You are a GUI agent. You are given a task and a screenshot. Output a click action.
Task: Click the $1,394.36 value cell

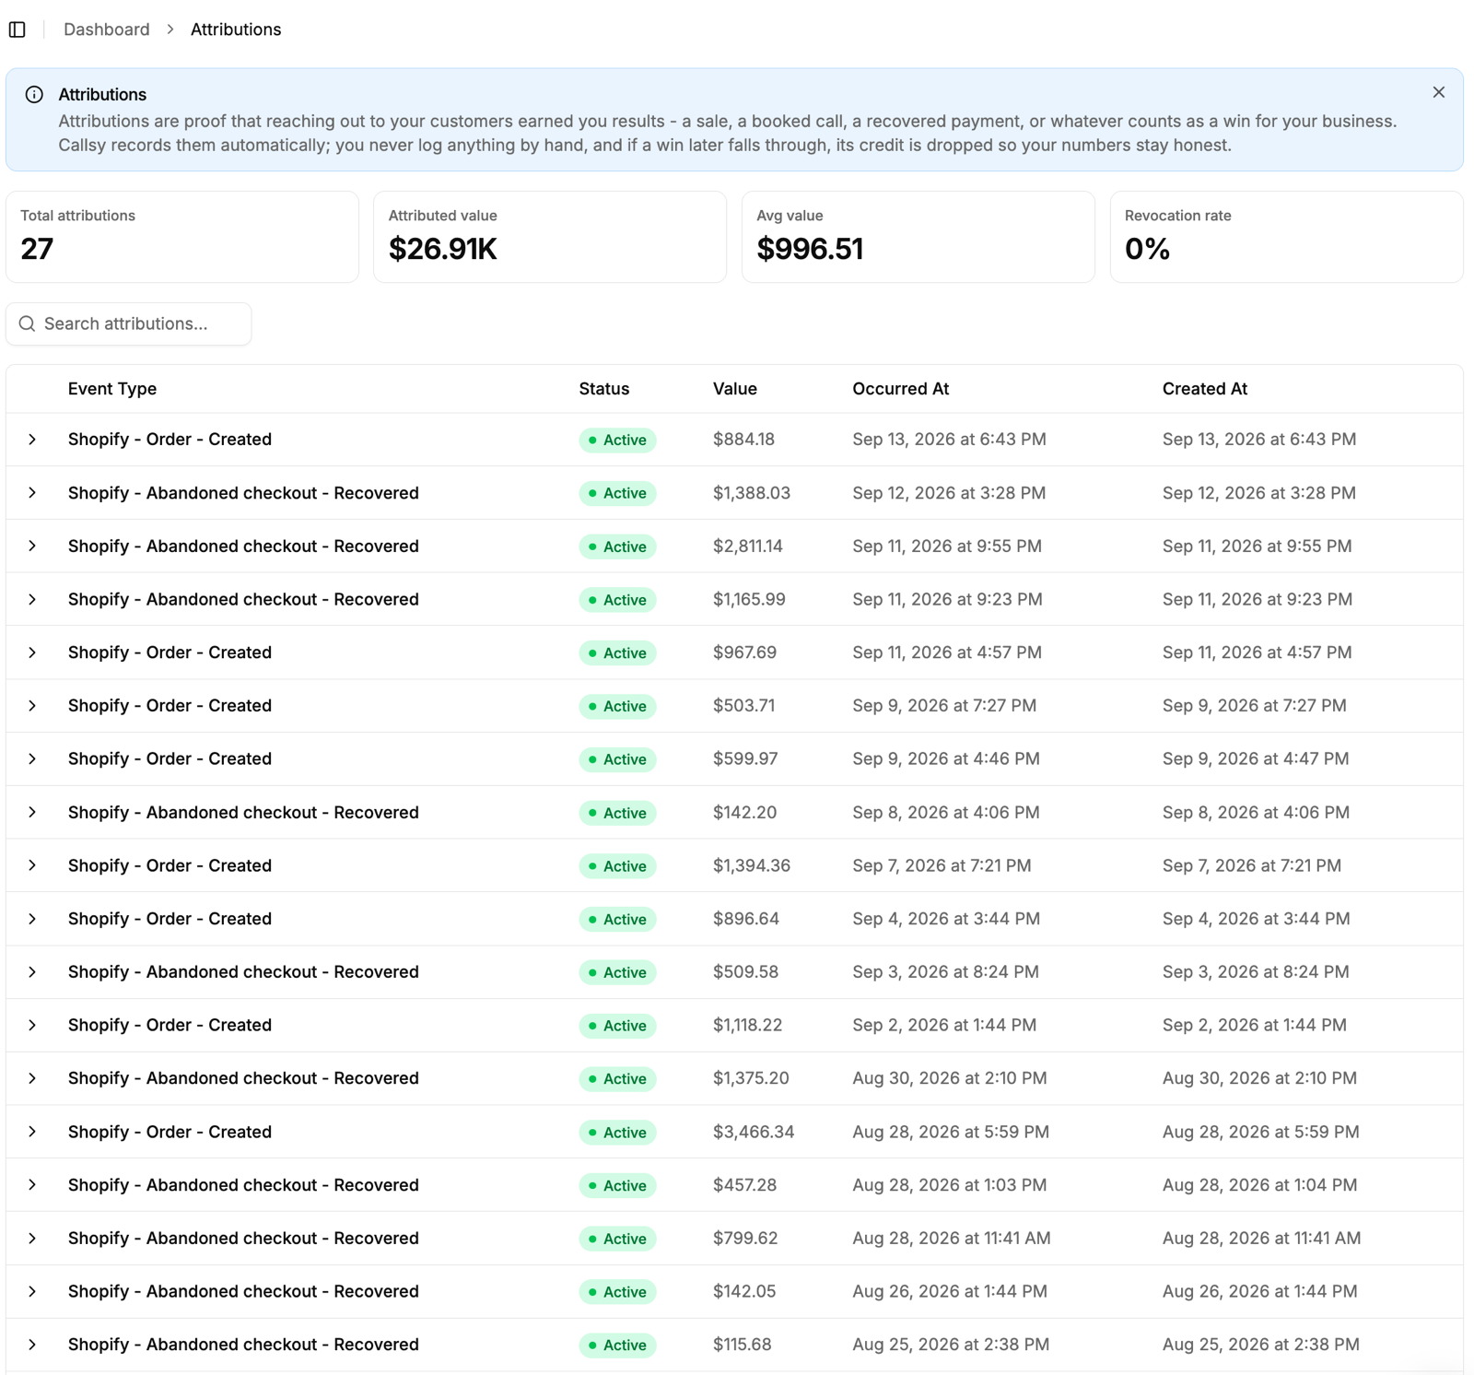tap(752, 866)
